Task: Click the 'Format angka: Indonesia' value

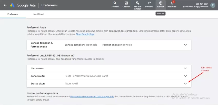Action: point(117,45)
